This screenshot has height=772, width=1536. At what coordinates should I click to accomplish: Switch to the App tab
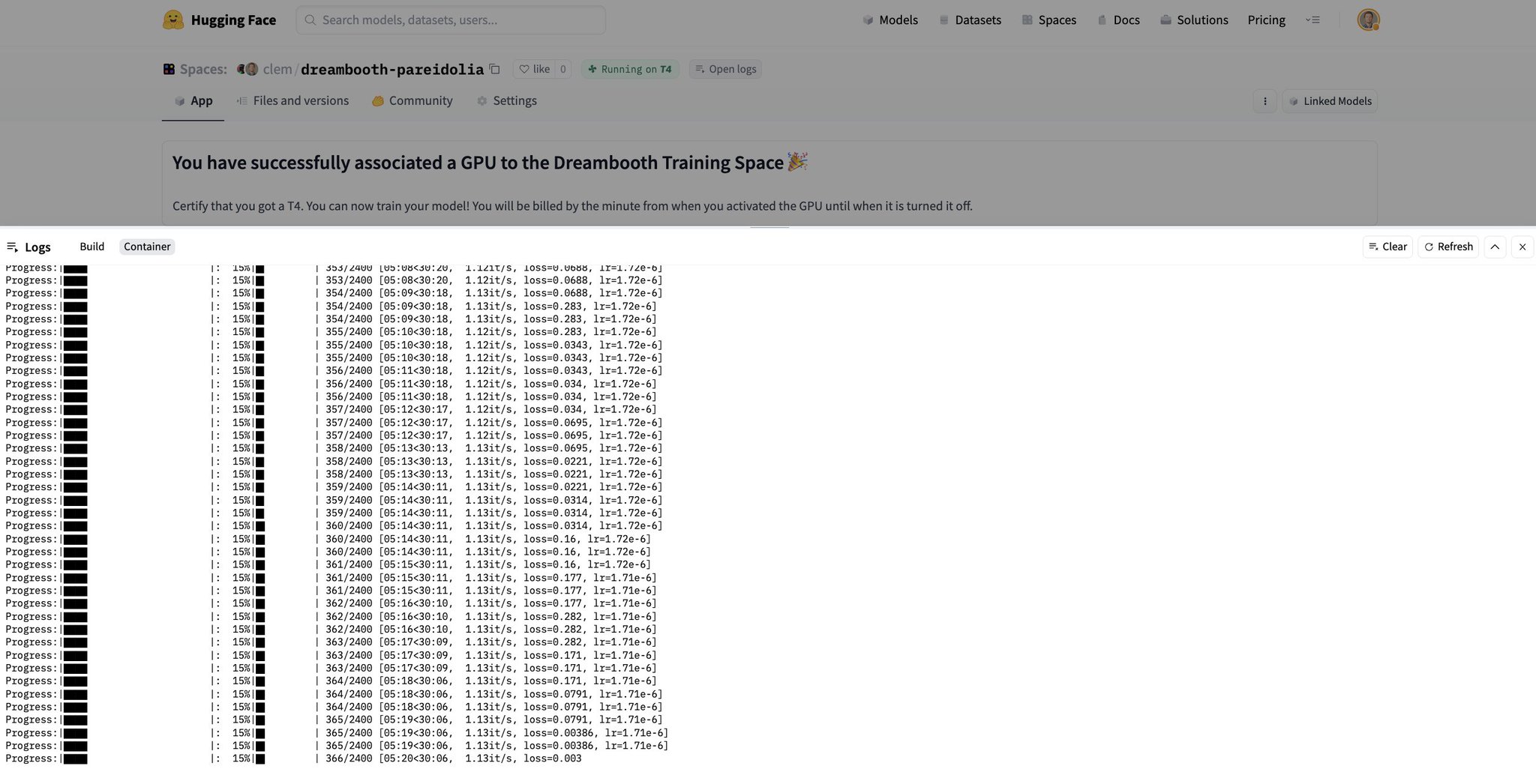tap(193, 100)
